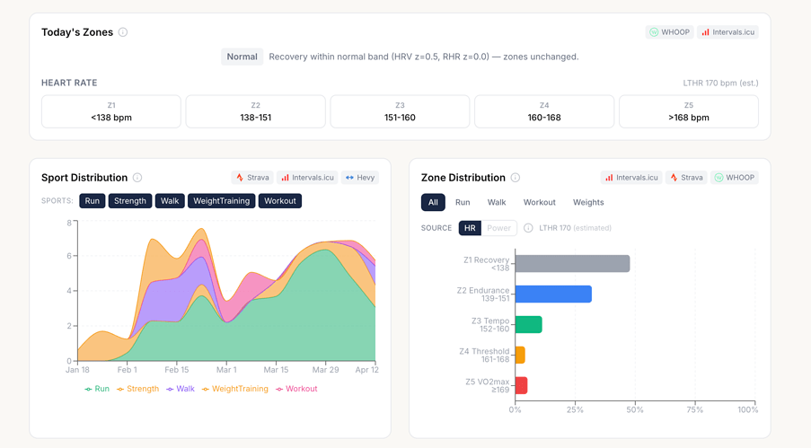The image size is (811, 448).
Task: Click WHOOP source badge in Today's Zones
Action: 670,32
